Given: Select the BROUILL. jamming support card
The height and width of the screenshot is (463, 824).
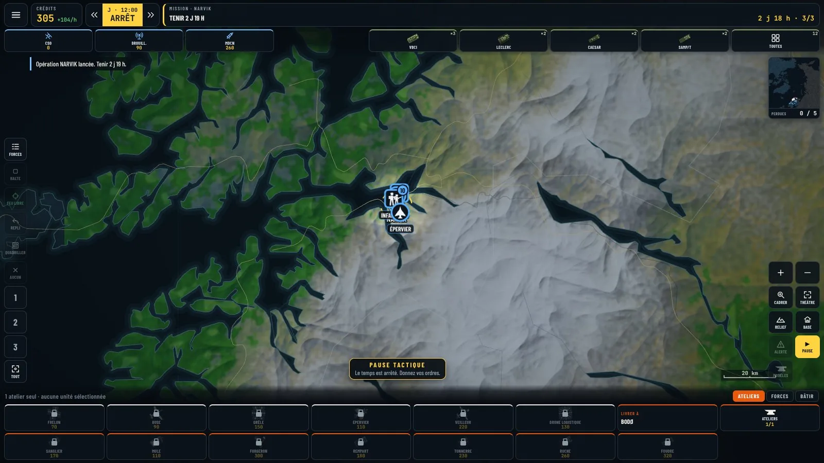Looking at the screenshot, I should point(139,41).
